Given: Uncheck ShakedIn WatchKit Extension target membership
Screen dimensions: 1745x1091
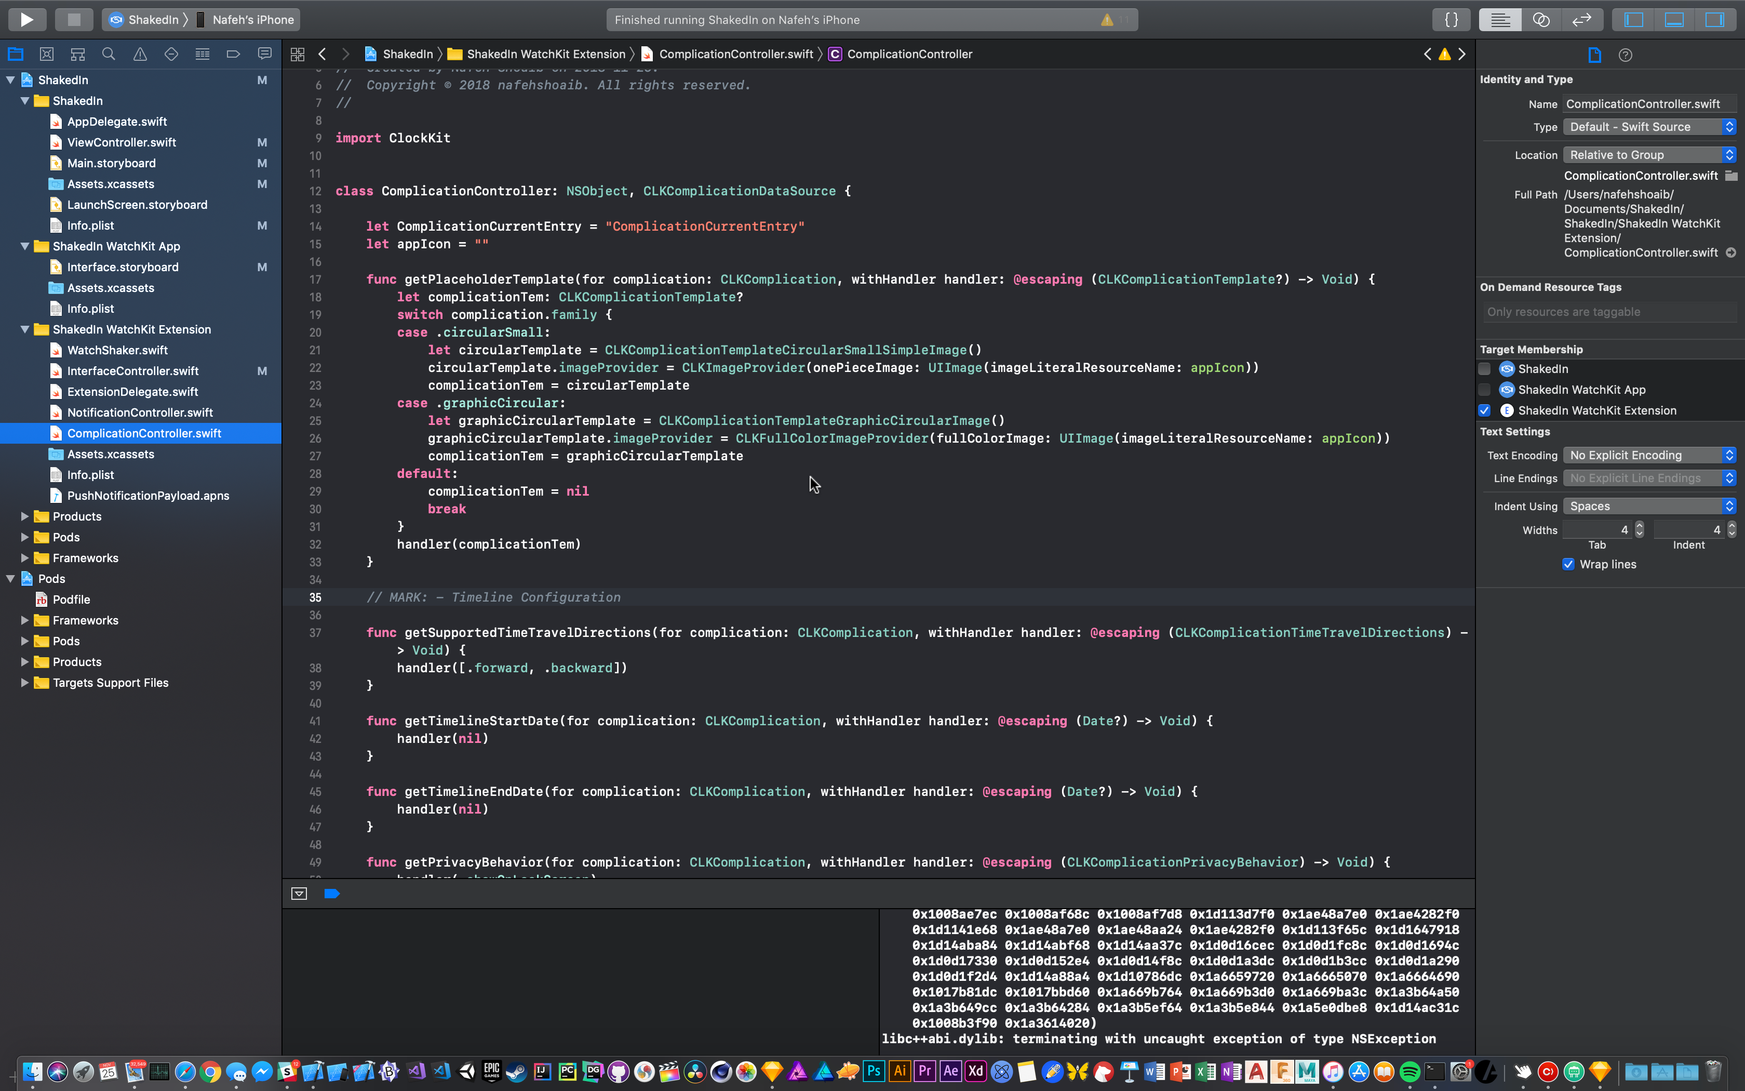Looking at the screenshot, I should tap(1485, 410).
